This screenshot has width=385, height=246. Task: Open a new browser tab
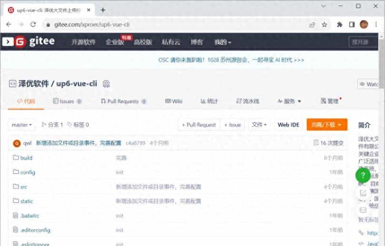[103, 10]
